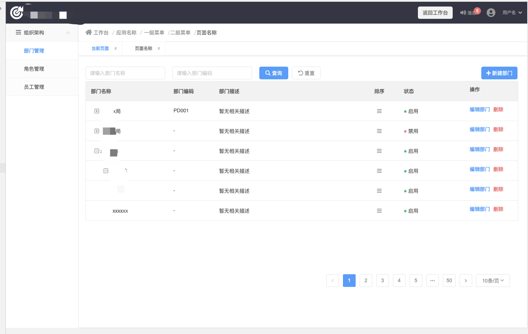Click the 新建部门 button
528x334 pixels.
tap(499, 73)
